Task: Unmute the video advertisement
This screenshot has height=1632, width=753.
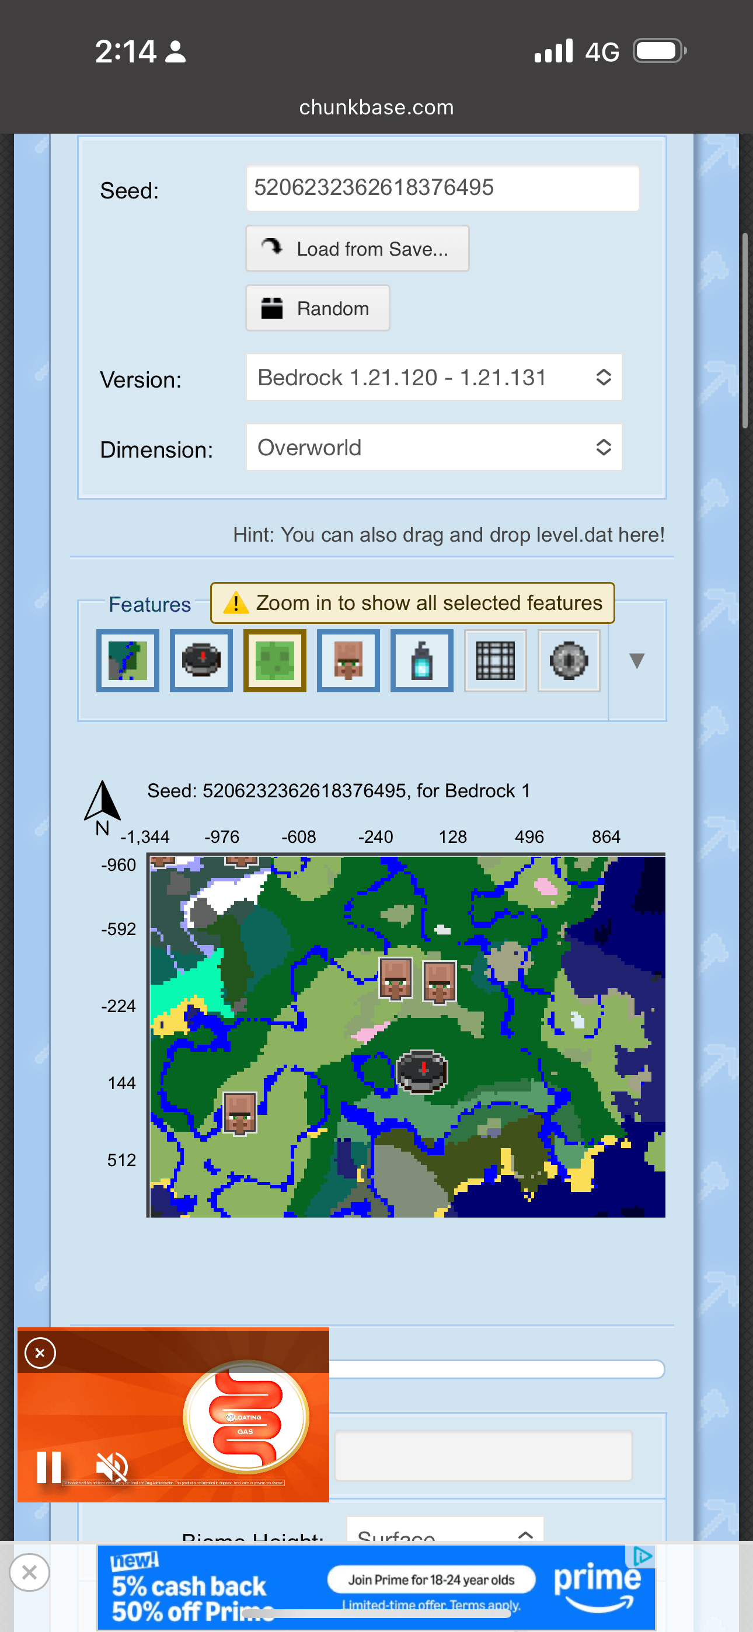Action: click(x=111, y=1467)
